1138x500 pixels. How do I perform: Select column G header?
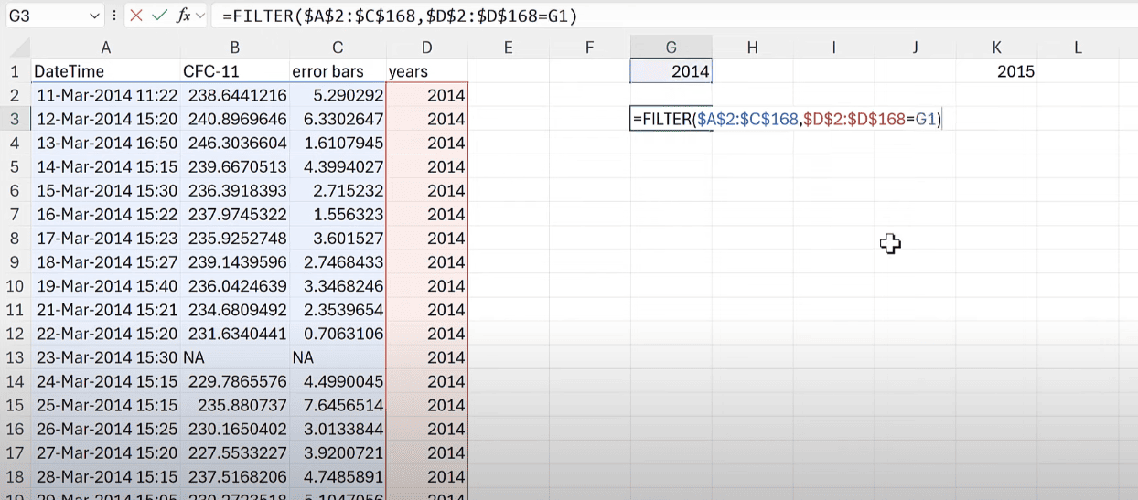coord(671,48)
